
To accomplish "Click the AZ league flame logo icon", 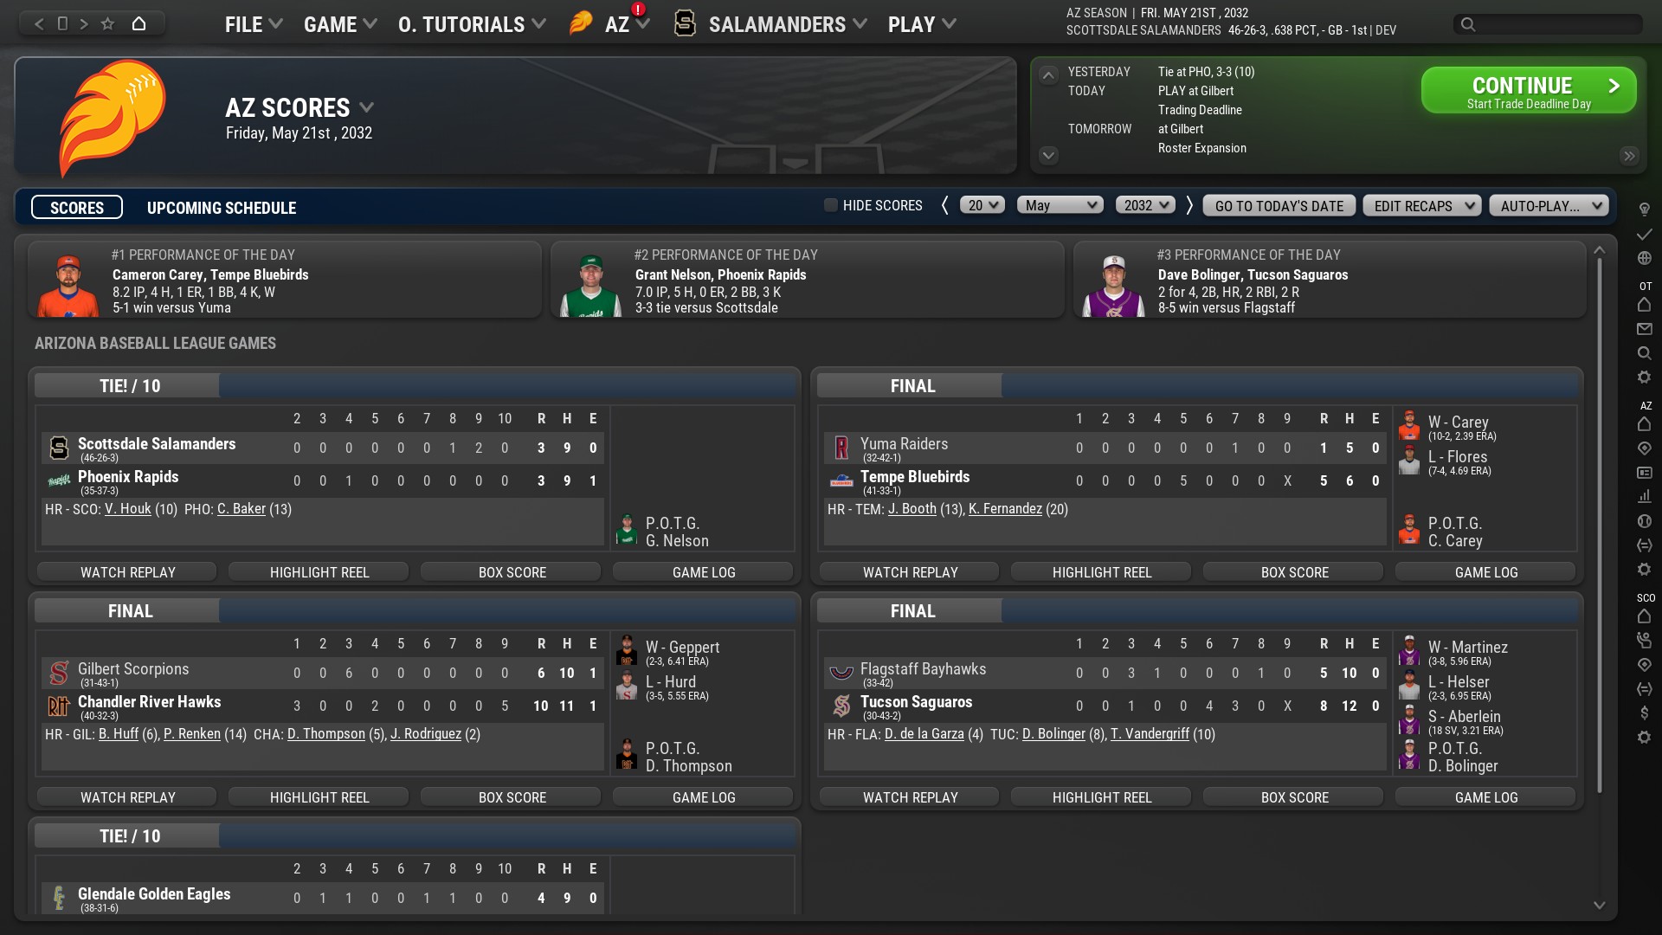I will coord(581,23).
